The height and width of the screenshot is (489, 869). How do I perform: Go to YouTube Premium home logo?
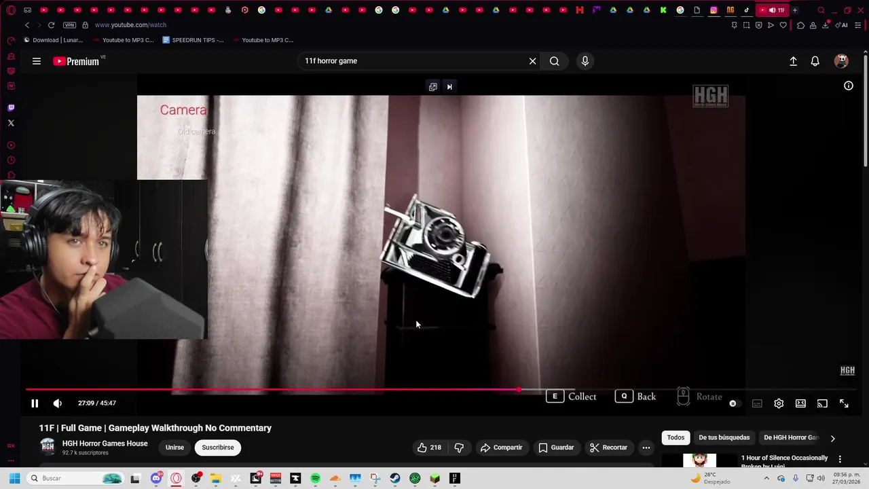pyautogui.click(x=76, y=61)
